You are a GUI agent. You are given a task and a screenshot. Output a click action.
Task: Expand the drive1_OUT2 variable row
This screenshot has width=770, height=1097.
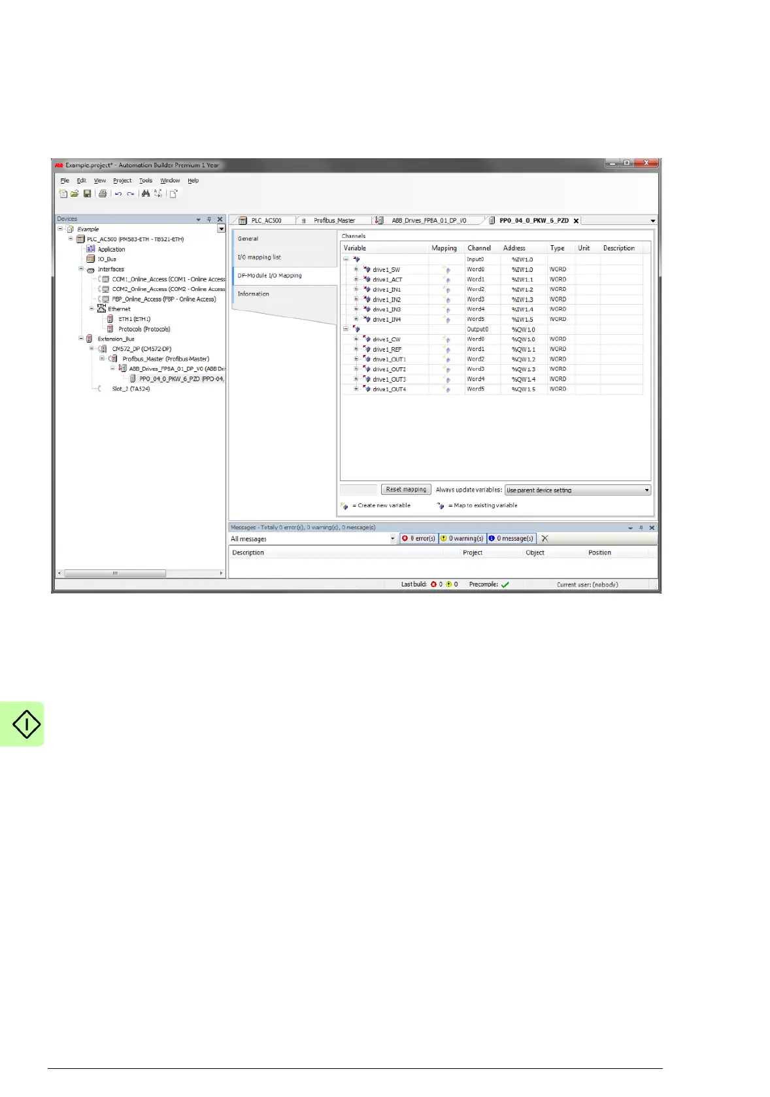point(356,369)
